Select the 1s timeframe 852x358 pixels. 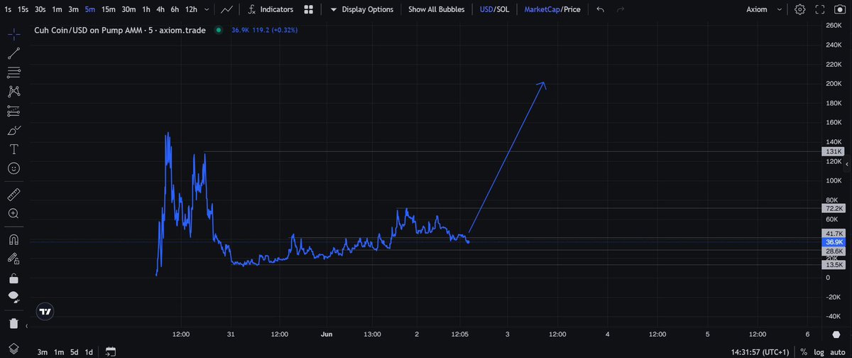tap(7, 9)
